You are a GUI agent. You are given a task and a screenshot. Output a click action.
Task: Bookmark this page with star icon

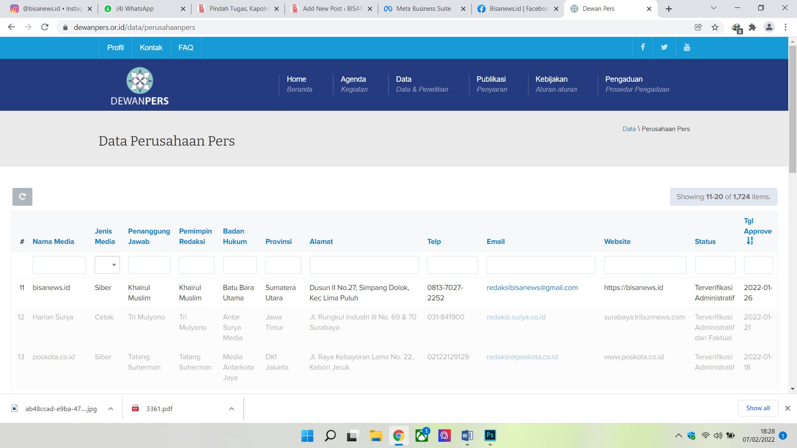715,27
